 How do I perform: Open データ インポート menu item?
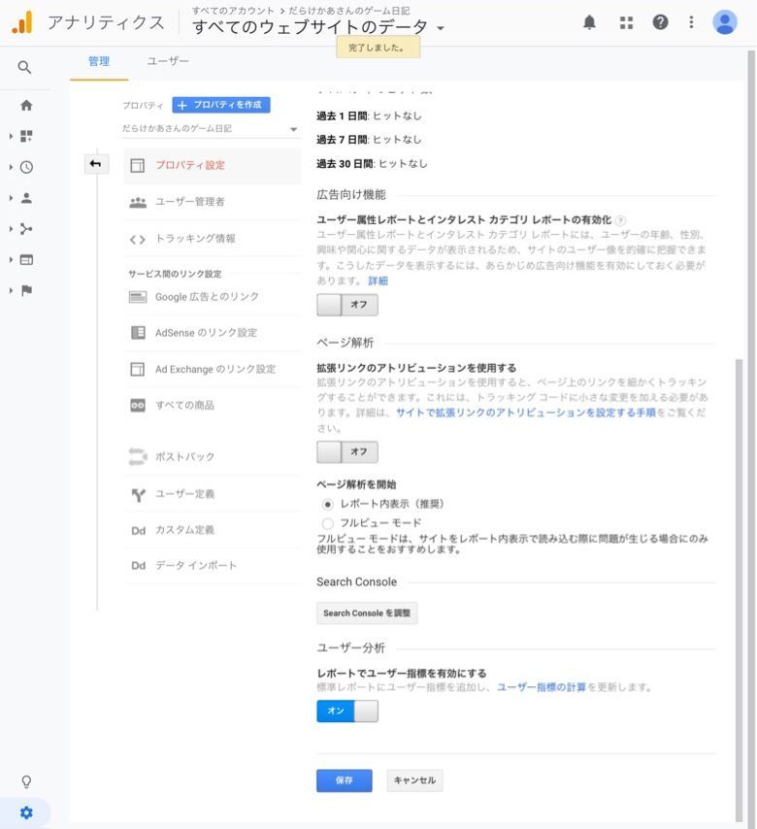click(212, 566)
